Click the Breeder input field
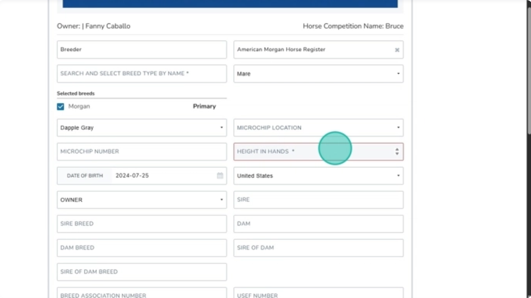The image size is (531, 298). [x=141, y=50]
